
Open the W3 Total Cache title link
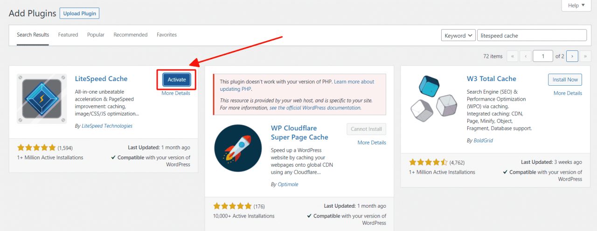492,79
